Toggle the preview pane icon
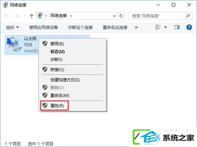This screenshot has width=197, height=147. [177, 27]
